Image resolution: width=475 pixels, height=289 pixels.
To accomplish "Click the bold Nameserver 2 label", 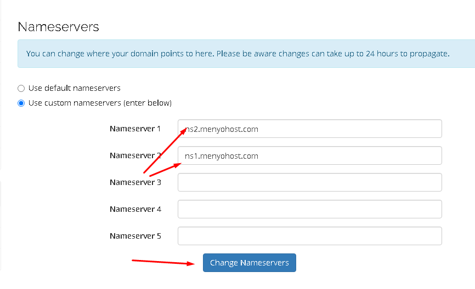I will [x=135, y=155].
